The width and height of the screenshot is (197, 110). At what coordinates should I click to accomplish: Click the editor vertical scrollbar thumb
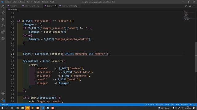pyautogui.click(x=196, y=57)
